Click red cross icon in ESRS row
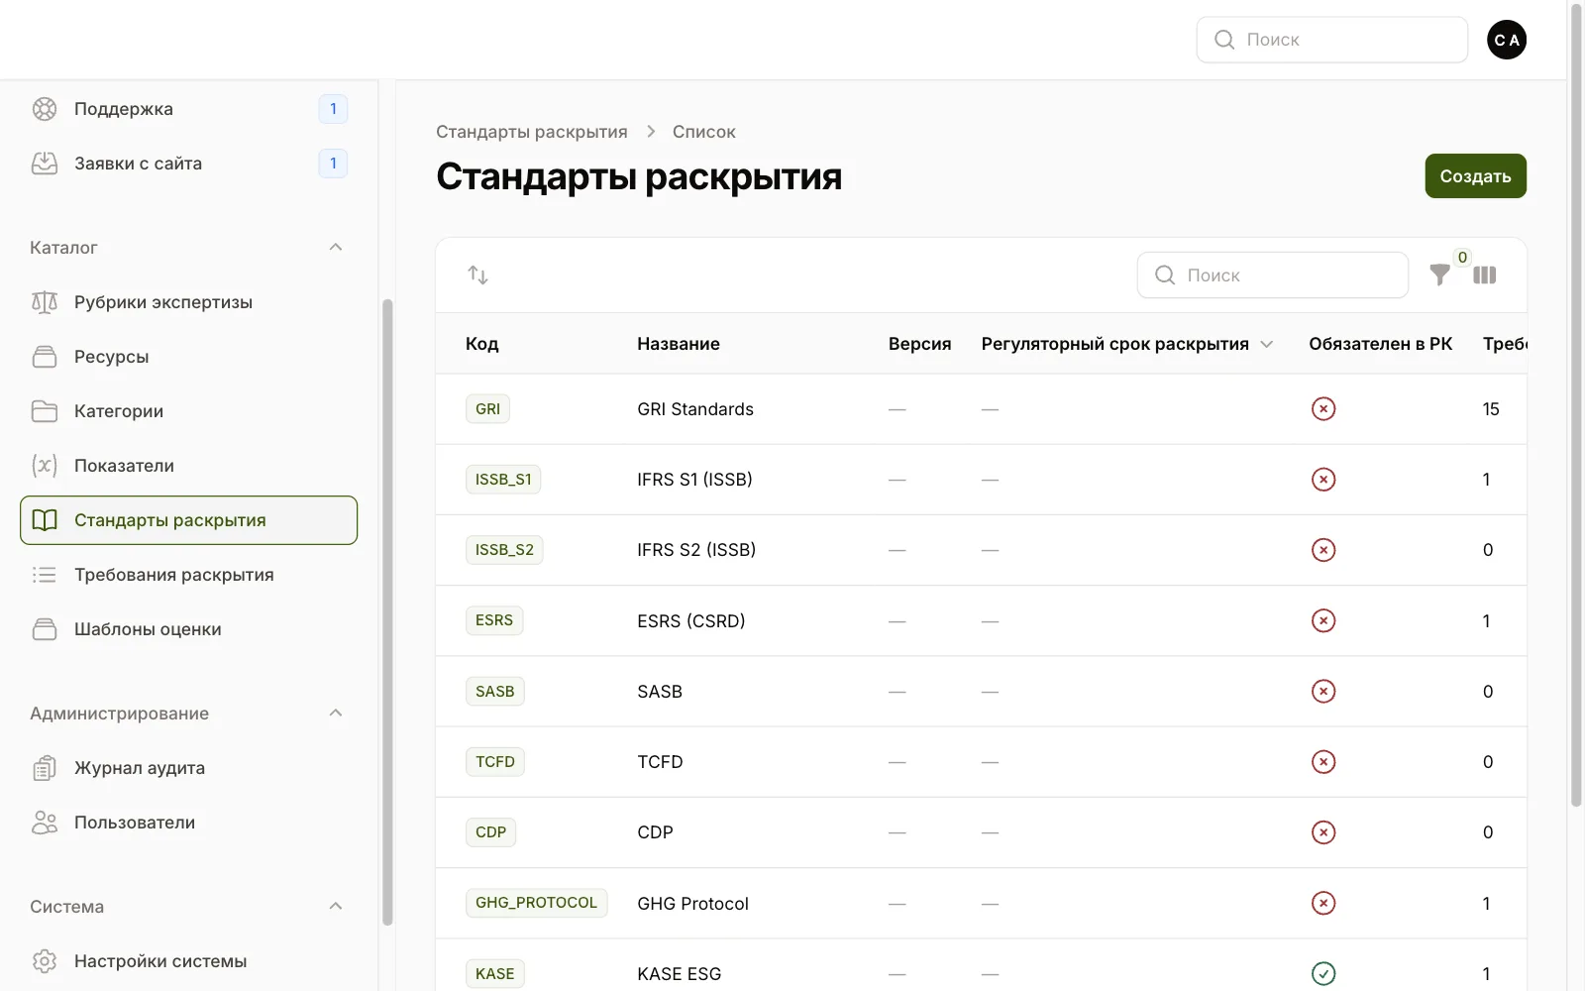1585x991 pixels. pyautogui.click(x=1323, y=620)
